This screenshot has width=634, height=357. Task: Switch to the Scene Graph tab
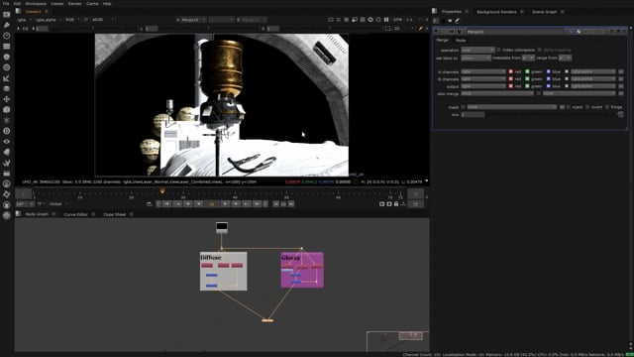[544, 12]
